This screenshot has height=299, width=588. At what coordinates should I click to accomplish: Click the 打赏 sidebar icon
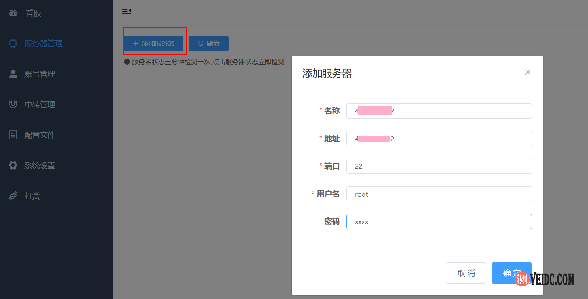[x=13, y=196]
